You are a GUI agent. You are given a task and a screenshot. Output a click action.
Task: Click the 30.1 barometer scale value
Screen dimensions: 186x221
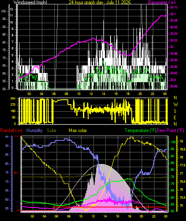173,14
